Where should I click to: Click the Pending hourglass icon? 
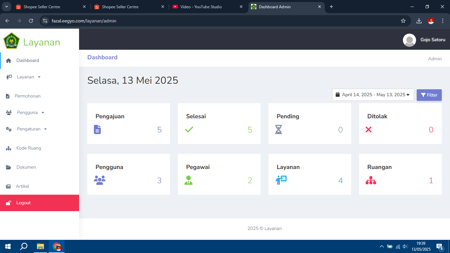click(279, 129)
